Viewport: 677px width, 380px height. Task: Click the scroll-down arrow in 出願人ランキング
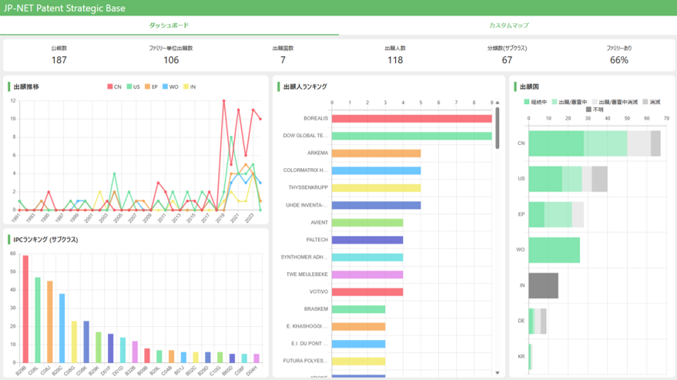point(498,372)
